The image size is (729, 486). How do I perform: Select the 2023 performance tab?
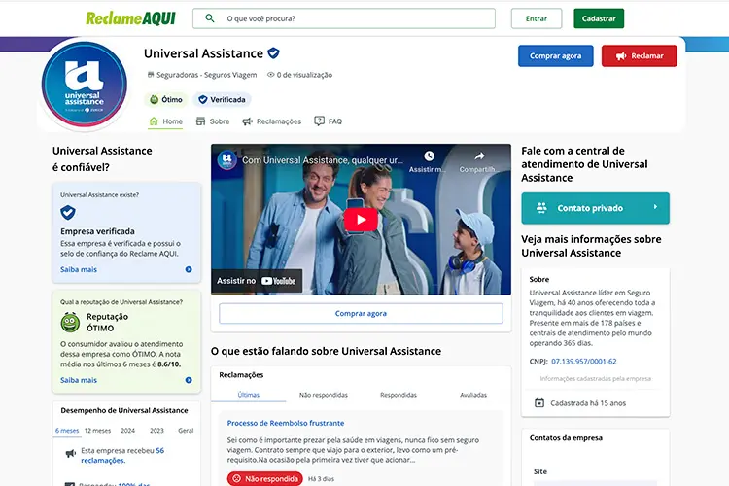[x=156, y=431]
